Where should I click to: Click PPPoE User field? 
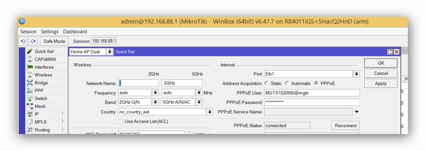click(x=312, y=93)
